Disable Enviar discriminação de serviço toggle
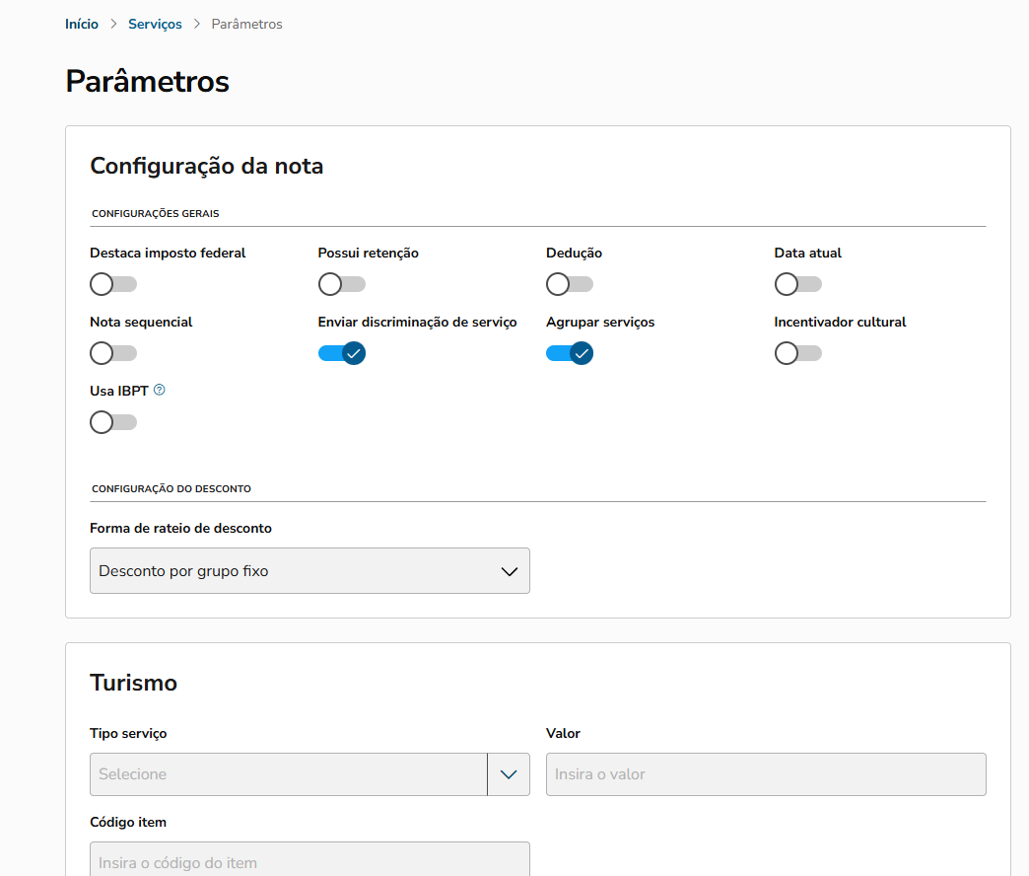Viewport: 1029px width, 876px height. click(341, 353)
